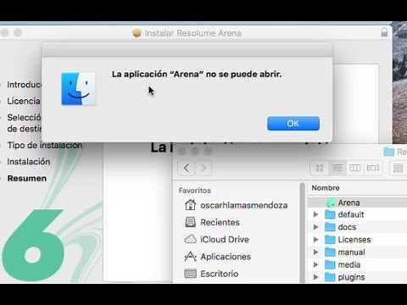Click the folder icon of media
The image size is (407, 305).
[330, 264]
